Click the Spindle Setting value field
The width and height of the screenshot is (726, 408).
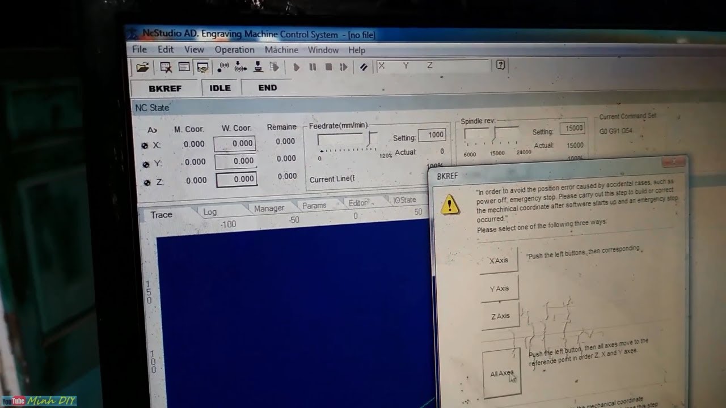coord(572,129)
